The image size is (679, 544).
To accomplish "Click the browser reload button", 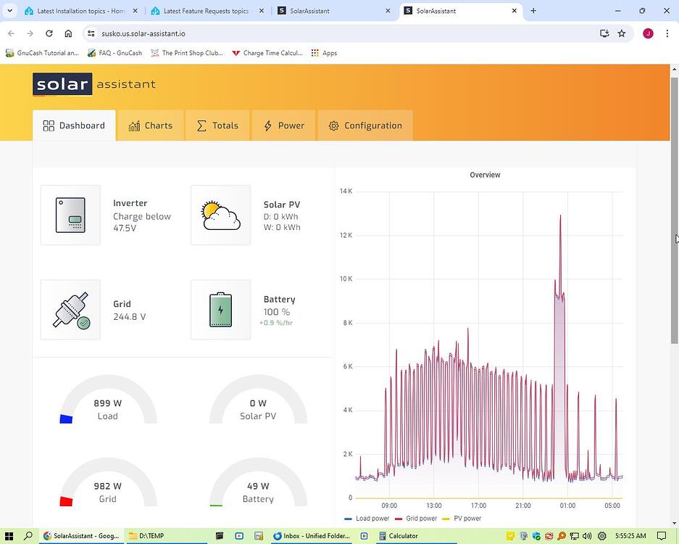I will [x=49, y=33].
